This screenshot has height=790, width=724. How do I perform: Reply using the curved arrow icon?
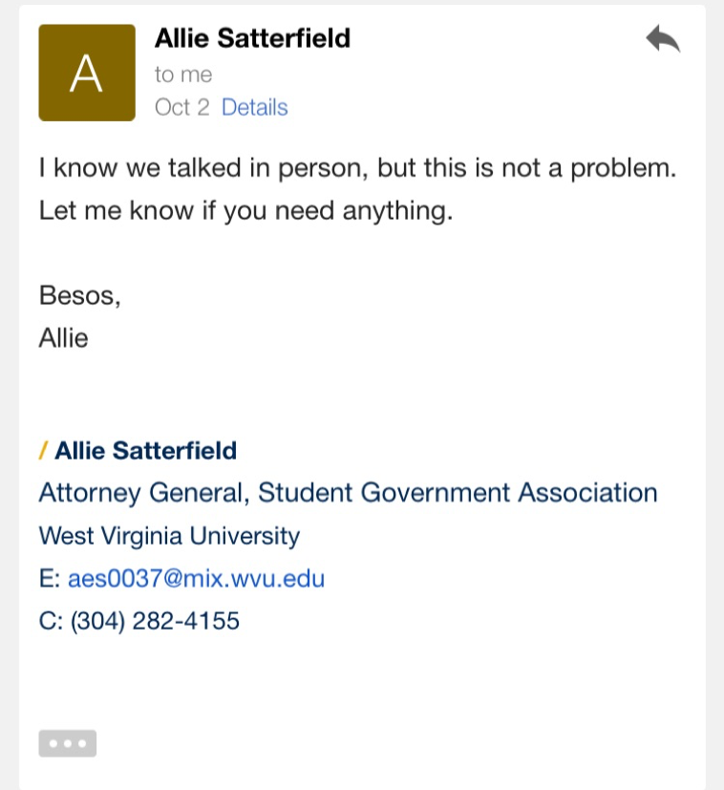coord(663,38)
